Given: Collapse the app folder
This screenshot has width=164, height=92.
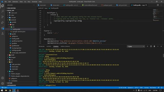Looking at the screenshot, I should click(x=13, y=25).
